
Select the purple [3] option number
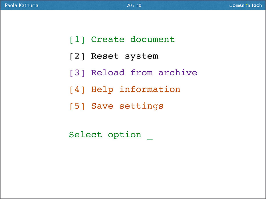pyautogui.click(x=77, y=73)
